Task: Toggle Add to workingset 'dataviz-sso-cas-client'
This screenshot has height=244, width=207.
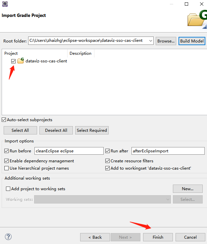Action: pyautogui.click(x=107, y=168)
